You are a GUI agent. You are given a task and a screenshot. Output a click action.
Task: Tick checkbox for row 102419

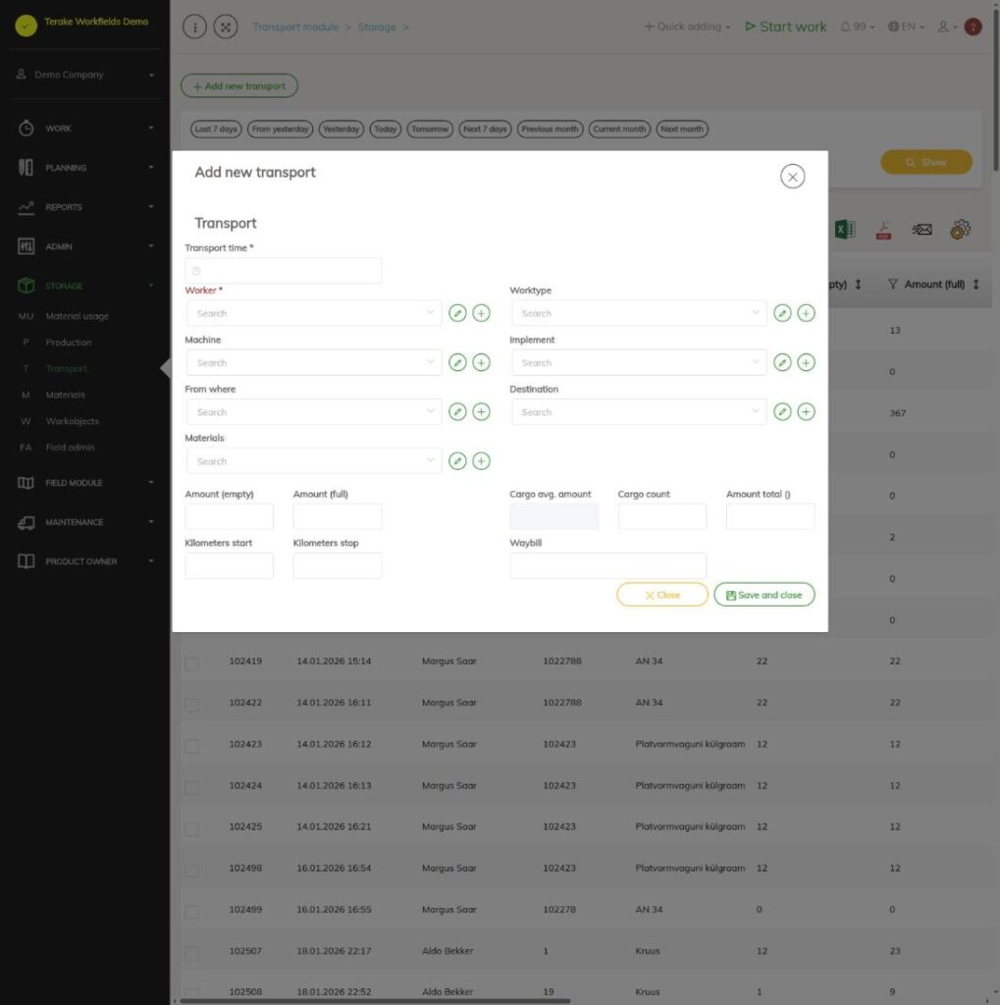(x=191, y=663)
